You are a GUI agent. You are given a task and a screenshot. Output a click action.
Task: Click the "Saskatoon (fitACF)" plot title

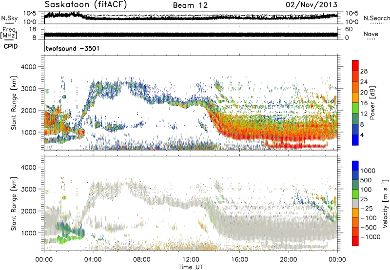pos(86,4)
